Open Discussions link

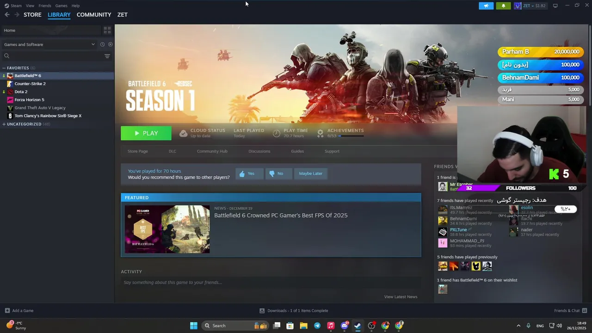(x=259, y=151)
